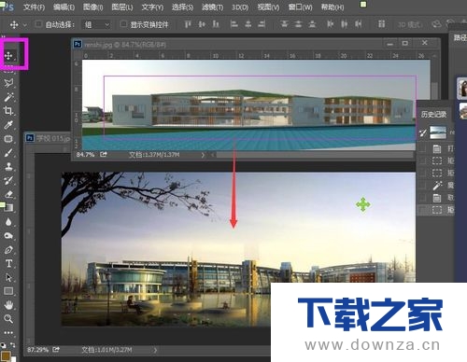This screenshot has height=362, width=467.
Task: Select the history snapshot thumbnail
Action: pos(438,132)
